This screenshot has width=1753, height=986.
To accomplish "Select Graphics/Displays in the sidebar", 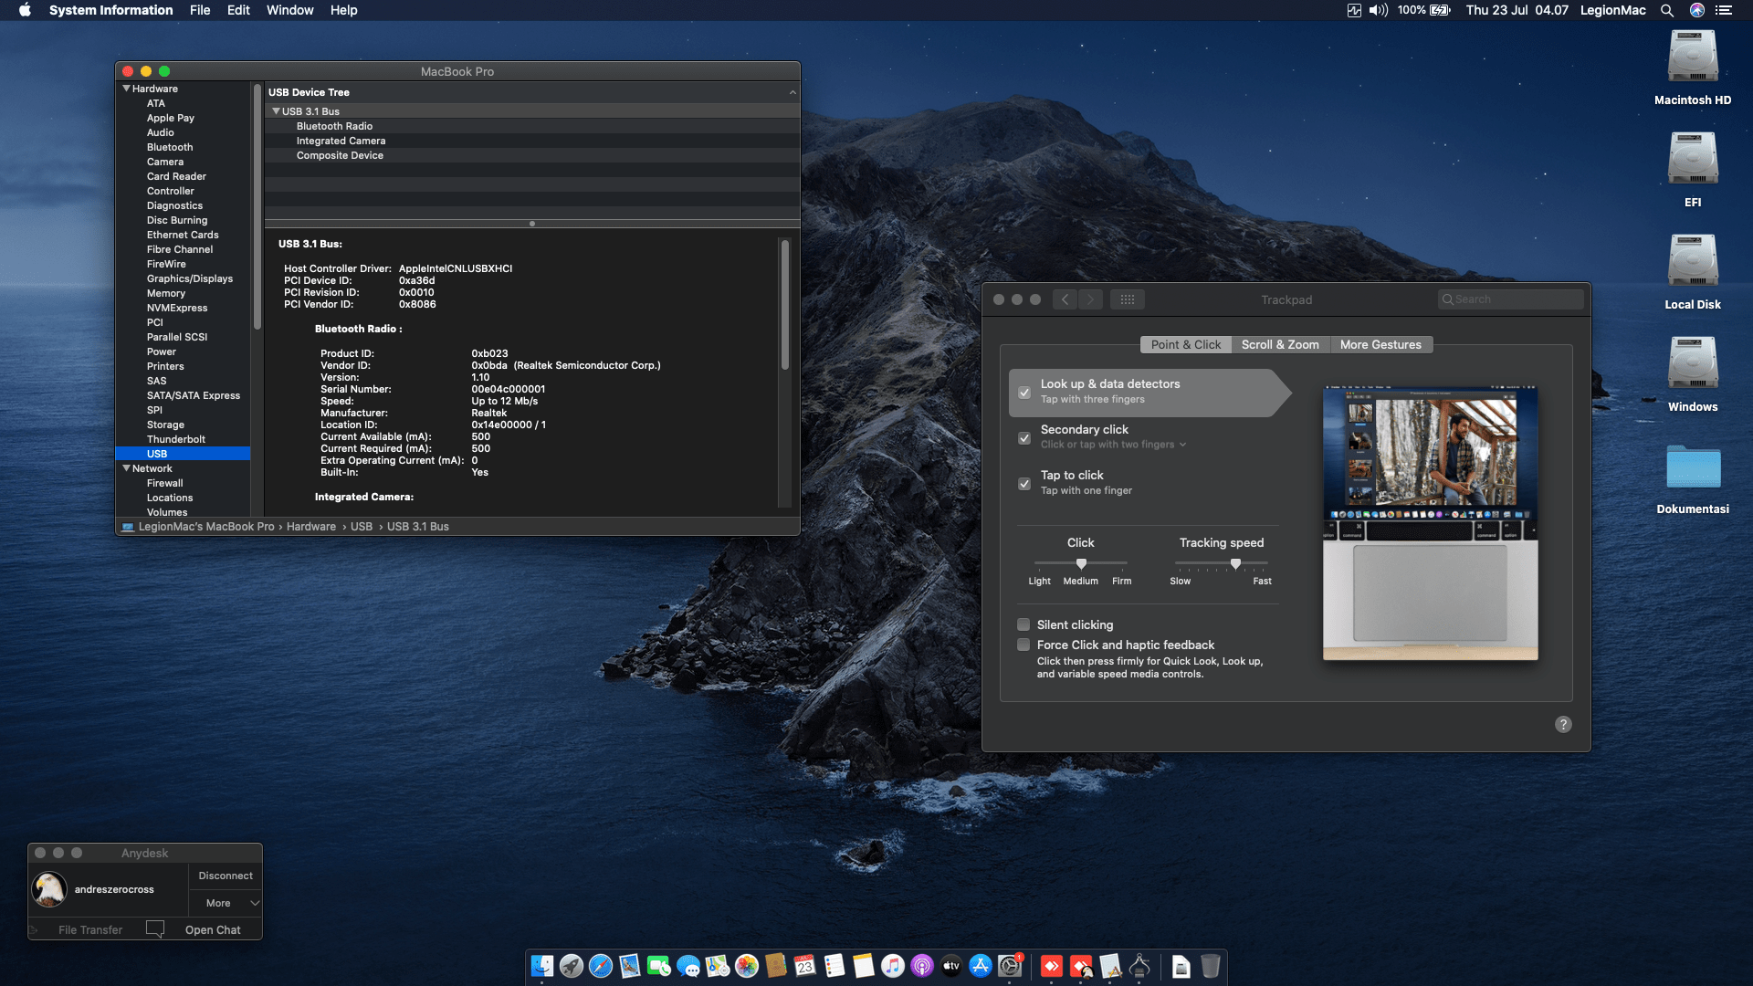I will 190,278.
